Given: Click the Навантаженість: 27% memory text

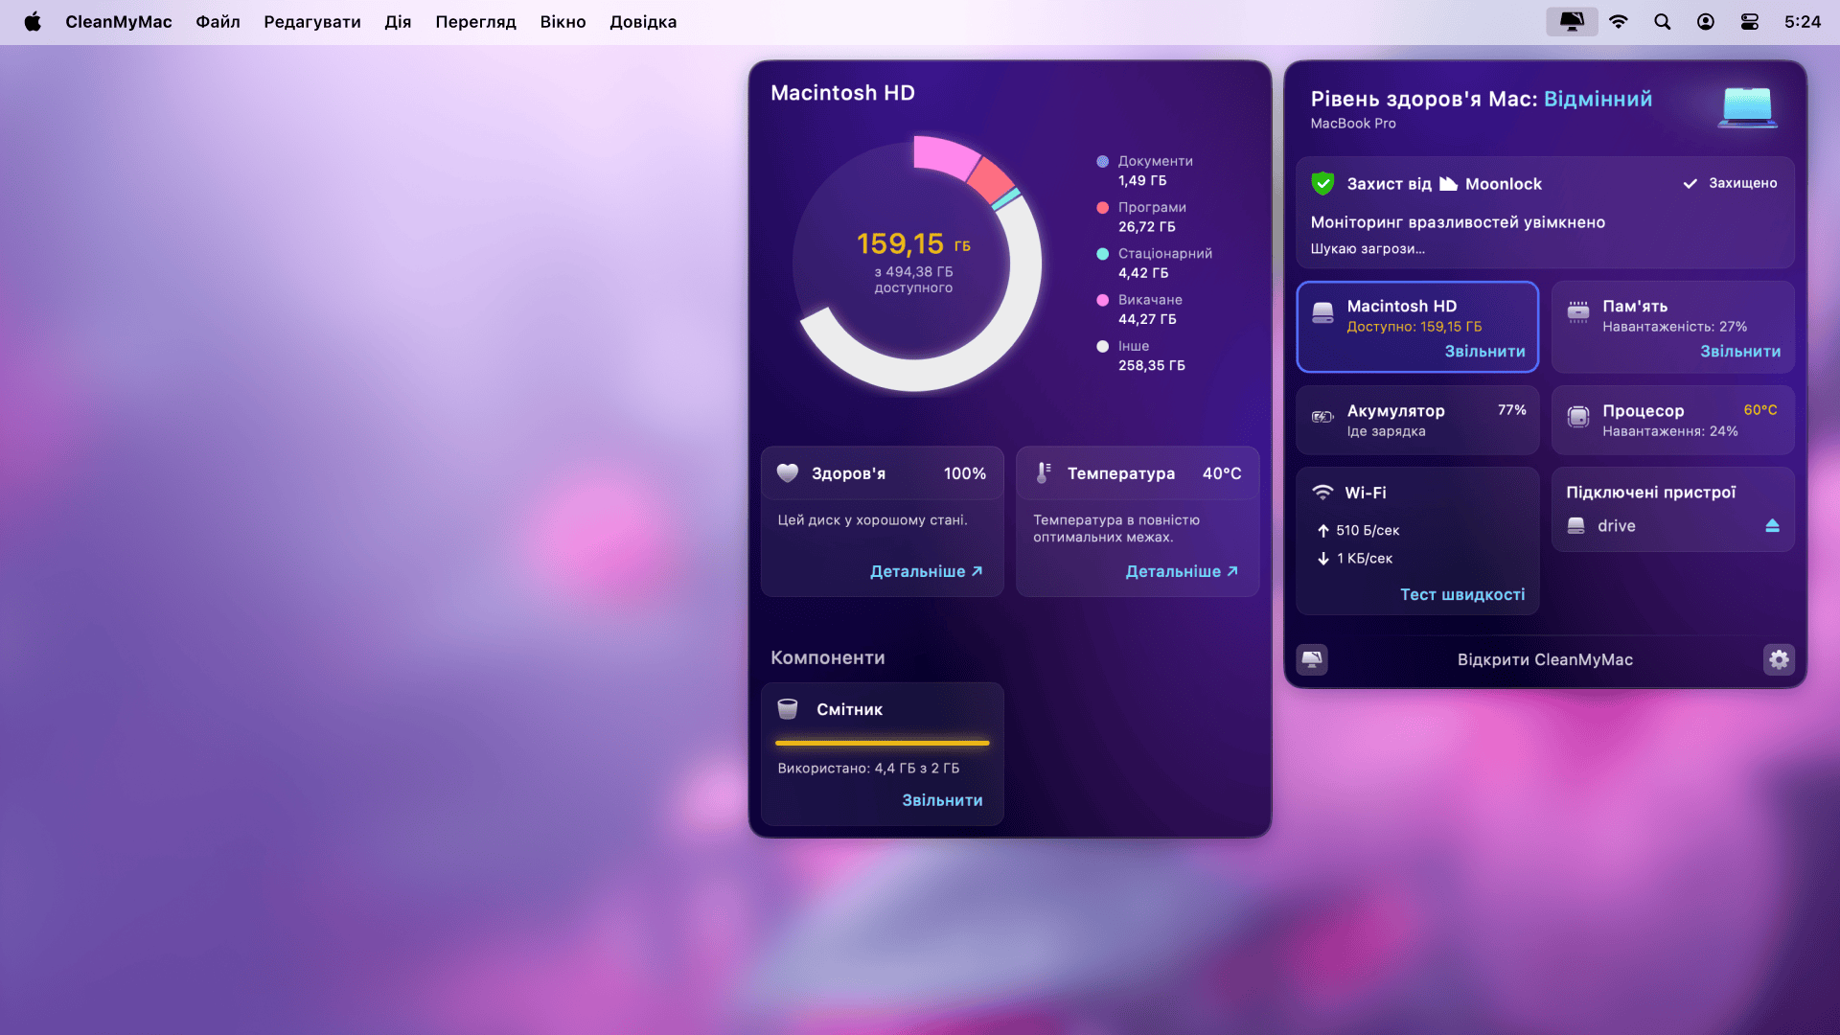Looking at the screenshot, I should [1674, 327].
